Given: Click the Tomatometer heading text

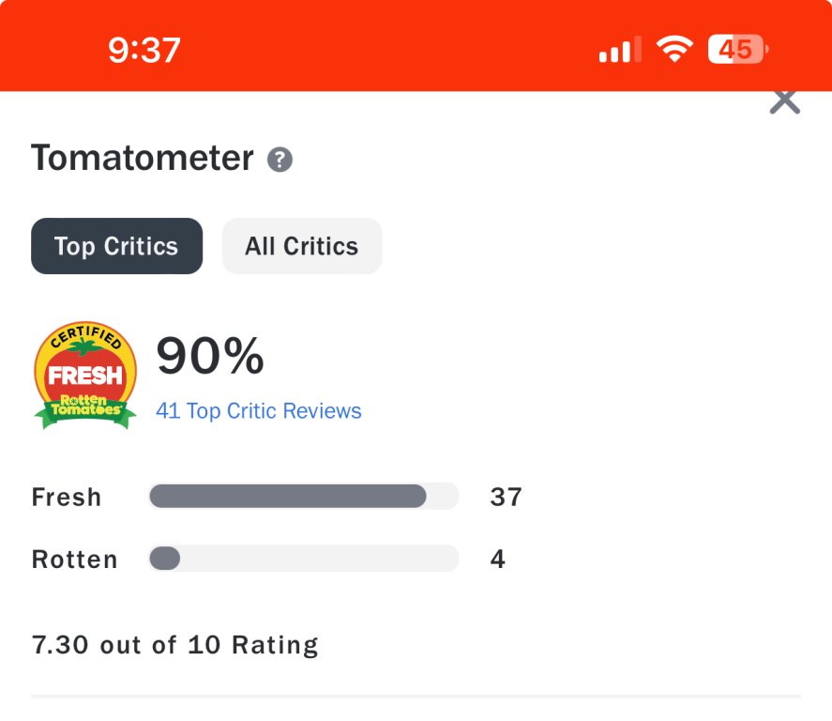Looking at the screenshot, I should (143, 158).
